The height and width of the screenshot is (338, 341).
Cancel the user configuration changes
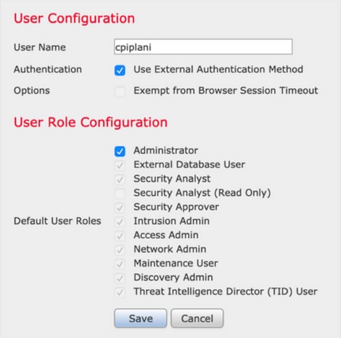(197, 318)
